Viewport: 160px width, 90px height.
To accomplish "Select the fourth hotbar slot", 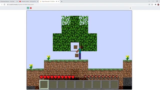I will [x=70, y=85].
